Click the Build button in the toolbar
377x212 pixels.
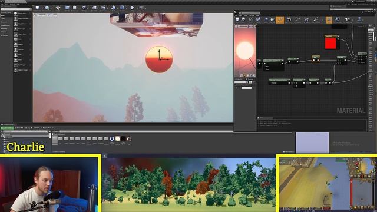click(x=113, y=8)
